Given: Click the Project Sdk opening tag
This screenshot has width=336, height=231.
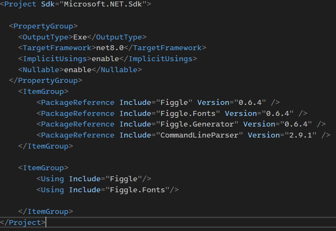Looking at the screenshot, I should [x=76, y=4].
